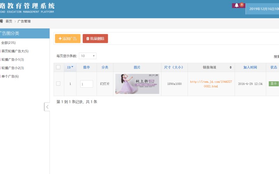Click the 图片 column header
This screenshot has height=174, width=279.
[137, 67]
